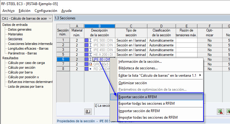
Task: Select Secciones in the navigator
Action: pos(15,39)
